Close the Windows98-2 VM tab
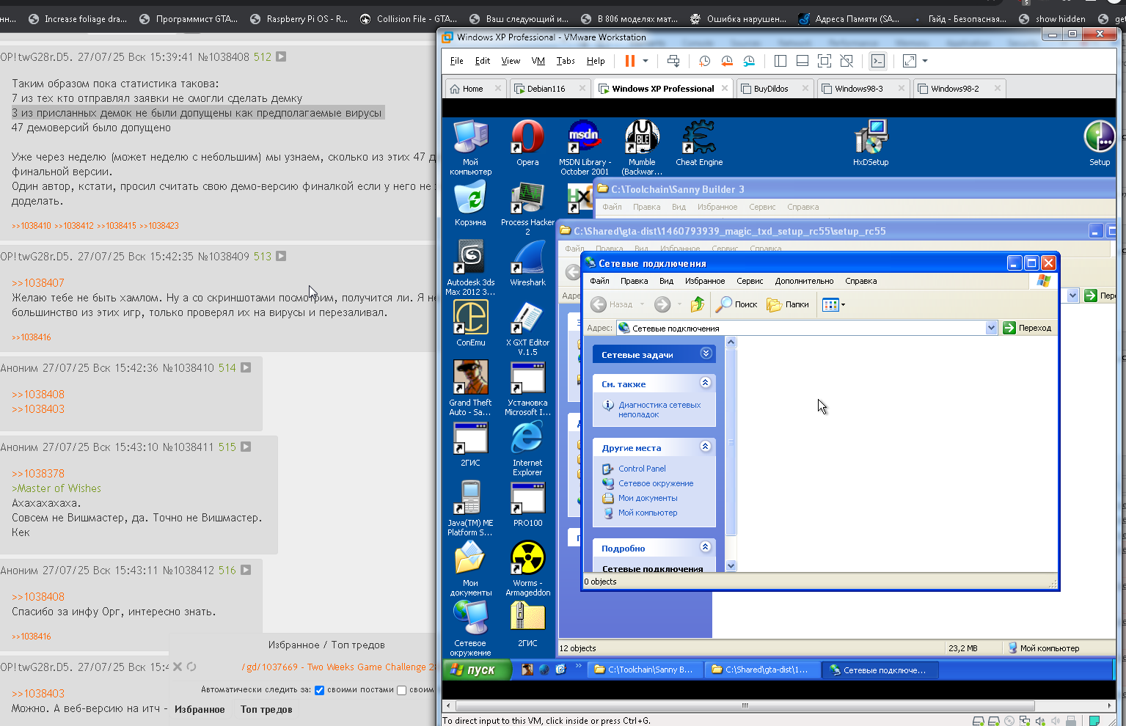 (x=997, y=88)
